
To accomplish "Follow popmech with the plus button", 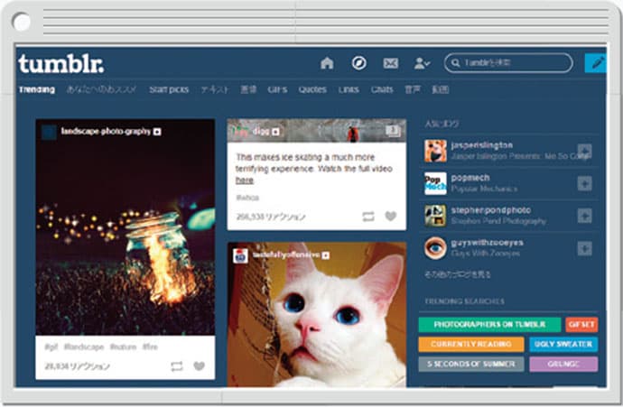I will (x=584, y=183).
